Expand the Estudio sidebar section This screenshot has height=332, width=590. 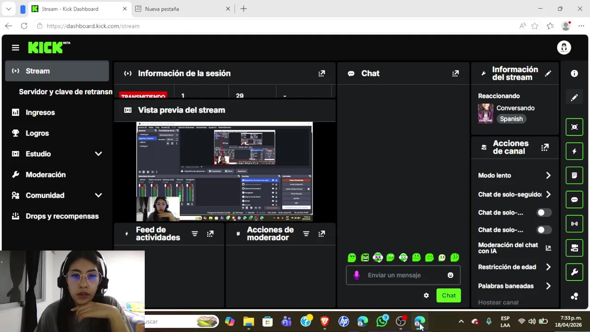[x=98, y=154]
